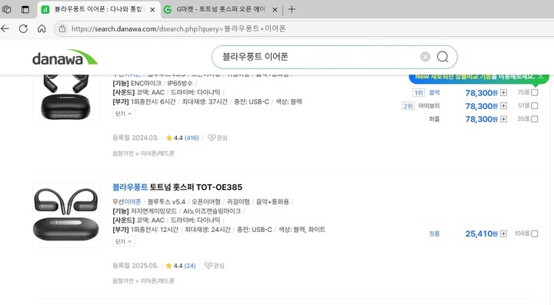Check the compare box for 퍼플 option
The height and width of the screenshot is (305, 554).
coord(535,119)
